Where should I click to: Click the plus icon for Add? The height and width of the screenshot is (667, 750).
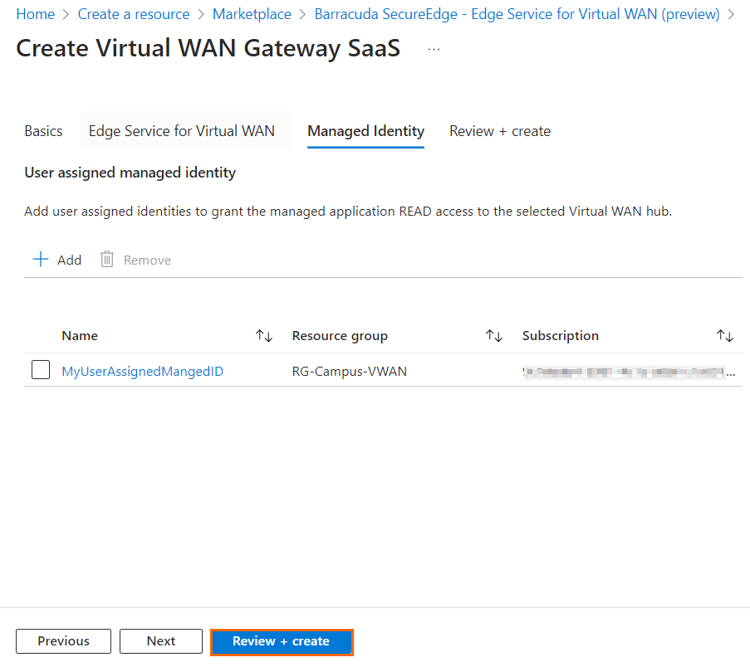click(41, 260)
